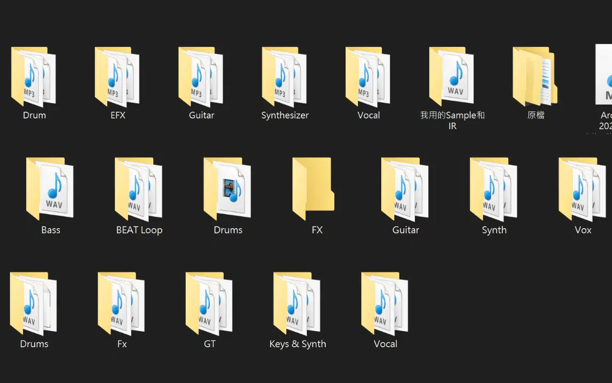Select the Synth folder icon

pos(493,189)
